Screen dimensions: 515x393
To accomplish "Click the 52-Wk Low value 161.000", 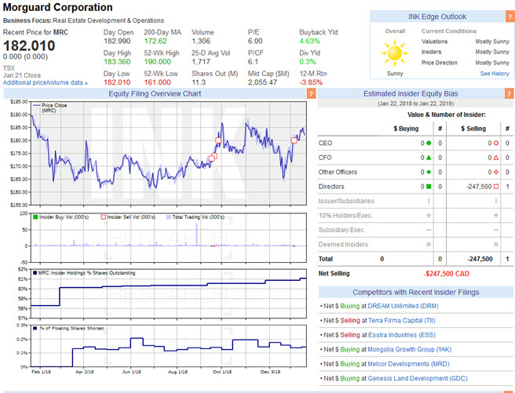I will tap(157, 82).
